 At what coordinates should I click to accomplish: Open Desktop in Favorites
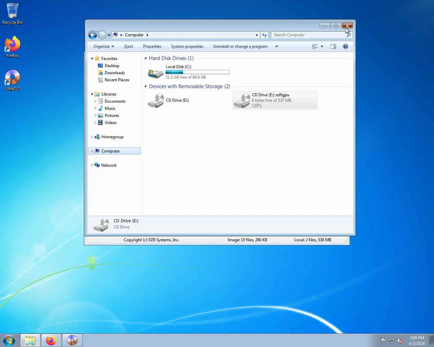pyautogui.click(x=112, y=66)
